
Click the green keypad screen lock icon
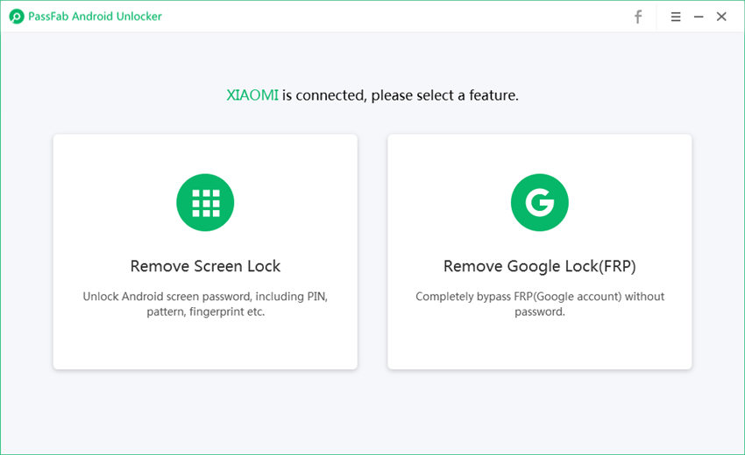click(x=205, y=203)
